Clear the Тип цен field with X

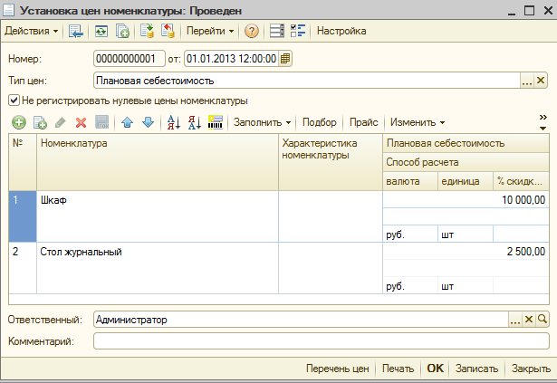pos(541,81)
